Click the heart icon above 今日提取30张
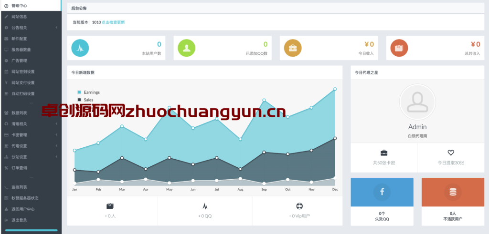This screenshot has width=489, height=234. (x=451, y=153)
